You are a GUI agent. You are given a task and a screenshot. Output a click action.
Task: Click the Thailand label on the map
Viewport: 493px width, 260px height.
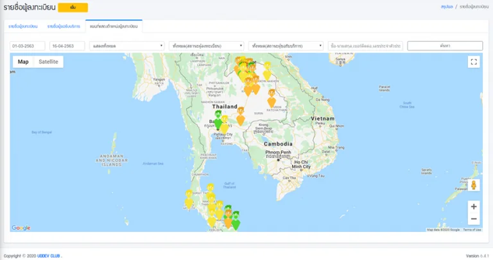point(225,107)
